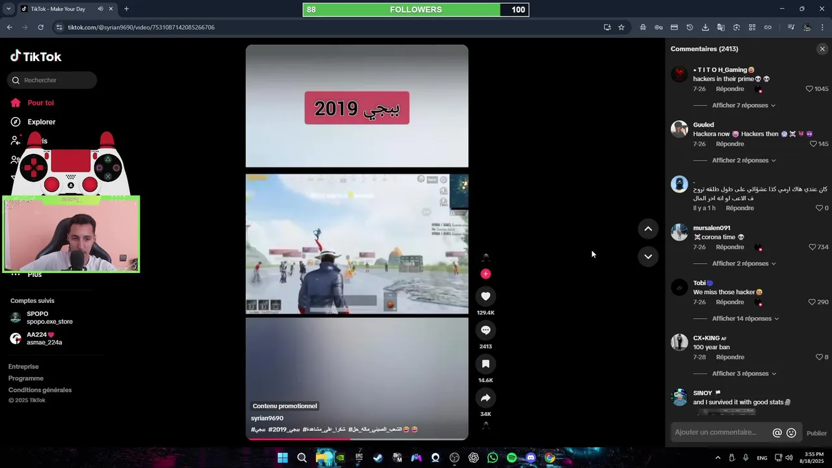Open Chrome tab search dropdown
The height and width of the screenshot is (468, 832).
[8, 9]
